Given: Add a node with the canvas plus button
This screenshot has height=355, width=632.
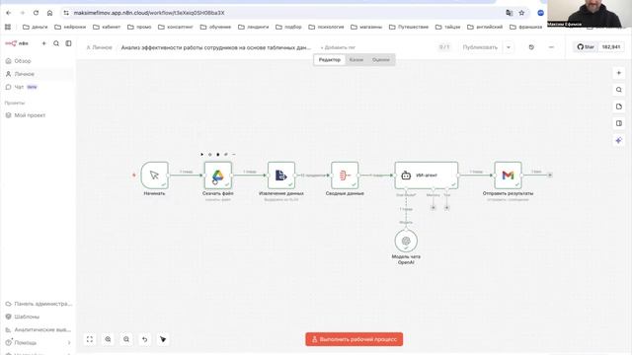Looking at the screenshot, I should [x=619, y=73].
